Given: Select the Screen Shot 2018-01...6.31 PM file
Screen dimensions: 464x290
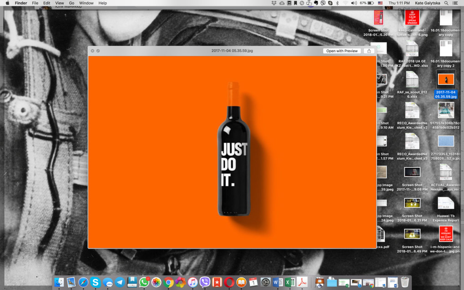Looking at the screenshot, I should click(x=412, y=209).
